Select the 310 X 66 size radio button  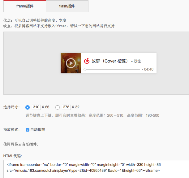click(x=28, y=107)
